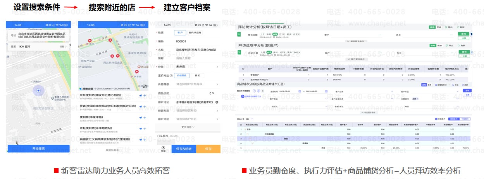Select 折扣 as the 定价方法
The image size is (484, 179).
(x=197, y=76)
